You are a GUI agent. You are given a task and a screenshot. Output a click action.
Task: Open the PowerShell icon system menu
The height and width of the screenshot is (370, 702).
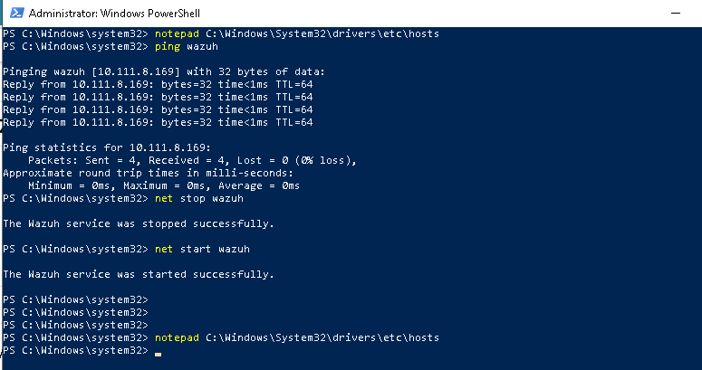tap(17, 13)
